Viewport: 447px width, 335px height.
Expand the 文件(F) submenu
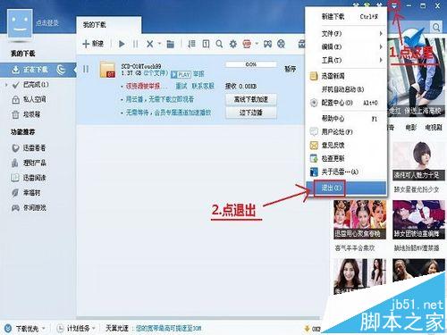click(x=346, y=34)
